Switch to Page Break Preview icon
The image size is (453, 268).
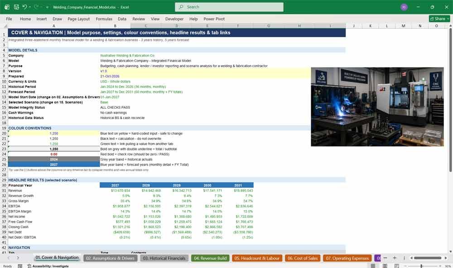pos(397,266)
